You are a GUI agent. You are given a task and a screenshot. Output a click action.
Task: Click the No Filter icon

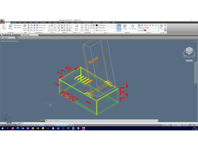125,27
